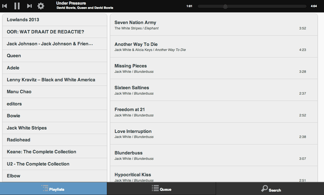Skip to the next track

[x=29, y=6]
